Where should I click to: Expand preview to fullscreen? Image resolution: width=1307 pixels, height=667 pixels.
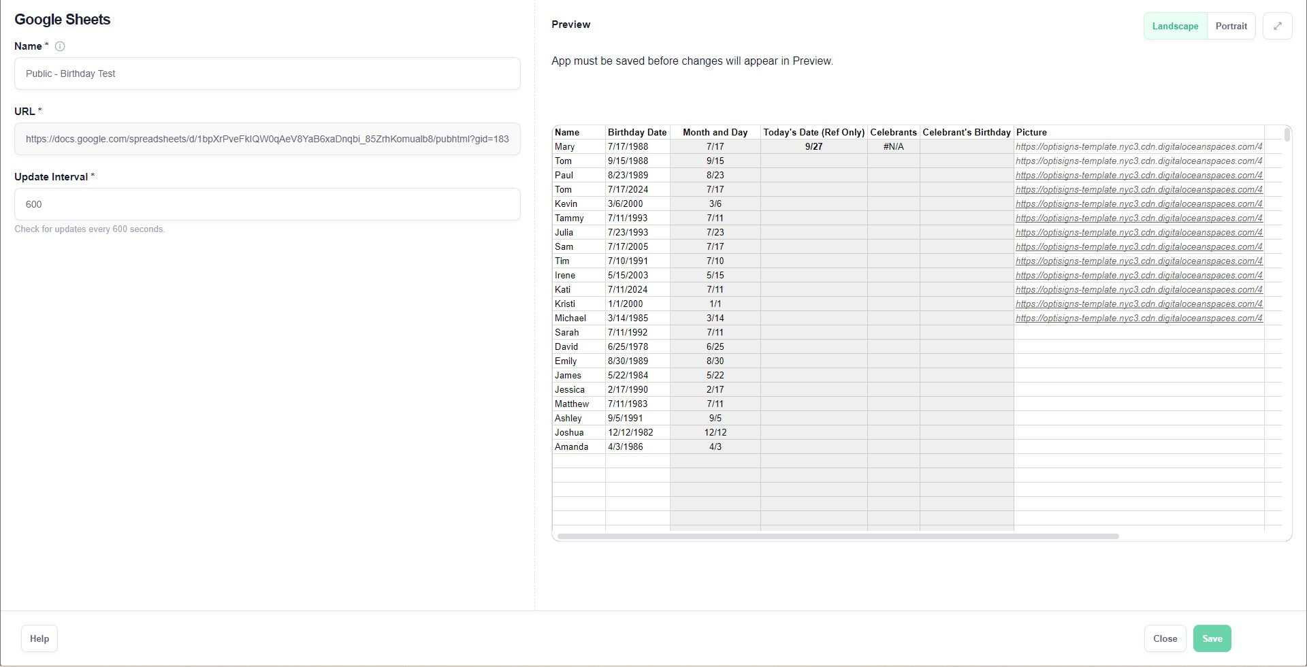tap(1277, 26)
